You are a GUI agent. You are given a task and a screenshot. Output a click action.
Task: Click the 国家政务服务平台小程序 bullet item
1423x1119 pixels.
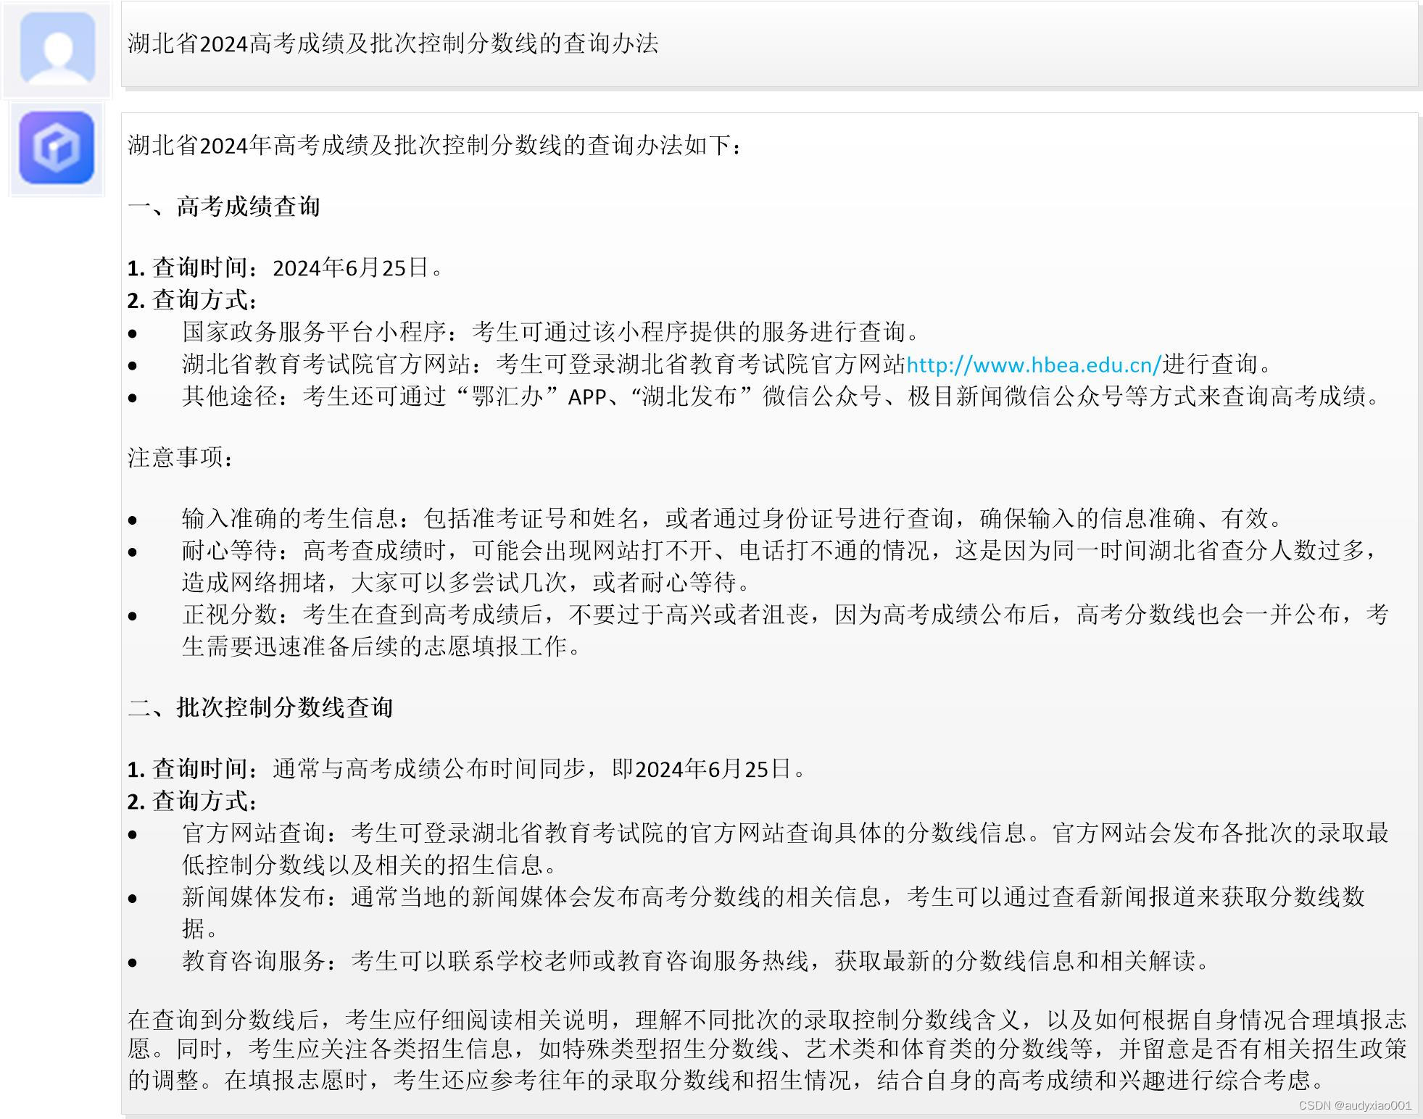551,332
